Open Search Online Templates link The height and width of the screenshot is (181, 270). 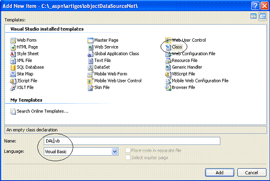pos(43,111)
